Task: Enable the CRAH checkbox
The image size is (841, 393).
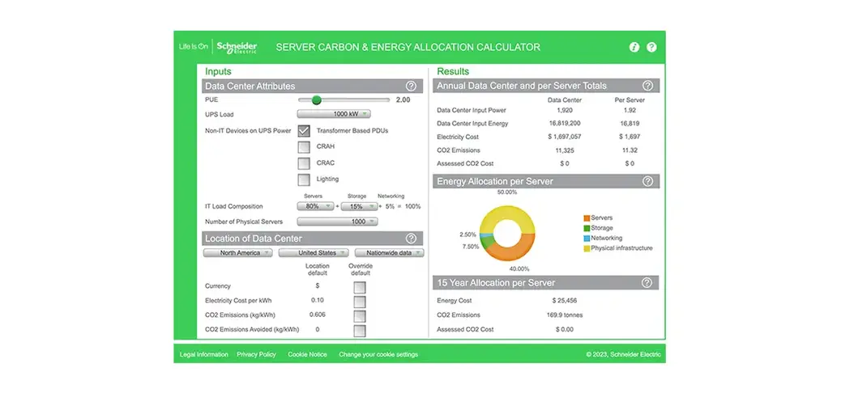Action: (x=304, y=147)
